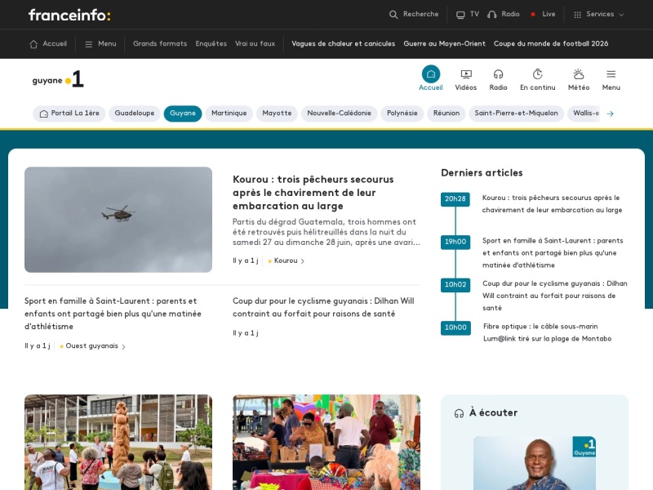Screen dimensions: 653x490
Task: Open the Météo weather icon
Action: click(579, 74)
